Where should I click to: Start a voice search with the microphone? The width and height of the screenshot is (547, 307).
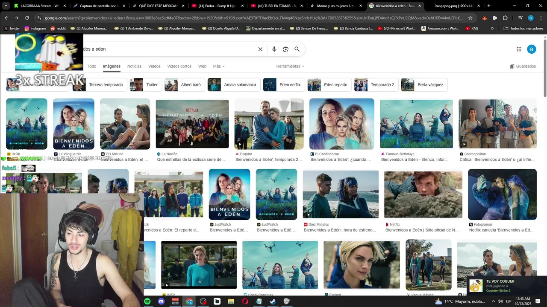pyautogui.click(x=274, y=49)
